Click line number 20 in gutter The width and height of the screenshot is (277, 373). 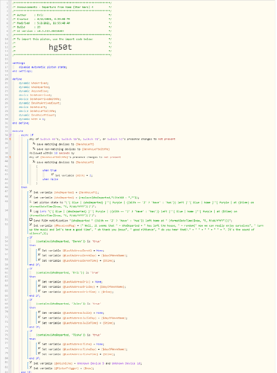click(x=7, y=79)
